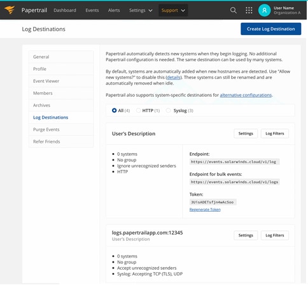
Task: Open the apps grid icon
Action: (249, 10)
